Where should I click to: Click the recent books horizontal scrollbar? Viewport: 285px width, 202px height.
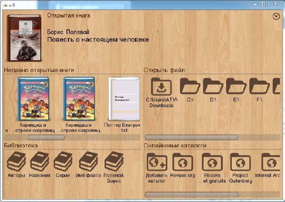(x=71, y=137)
